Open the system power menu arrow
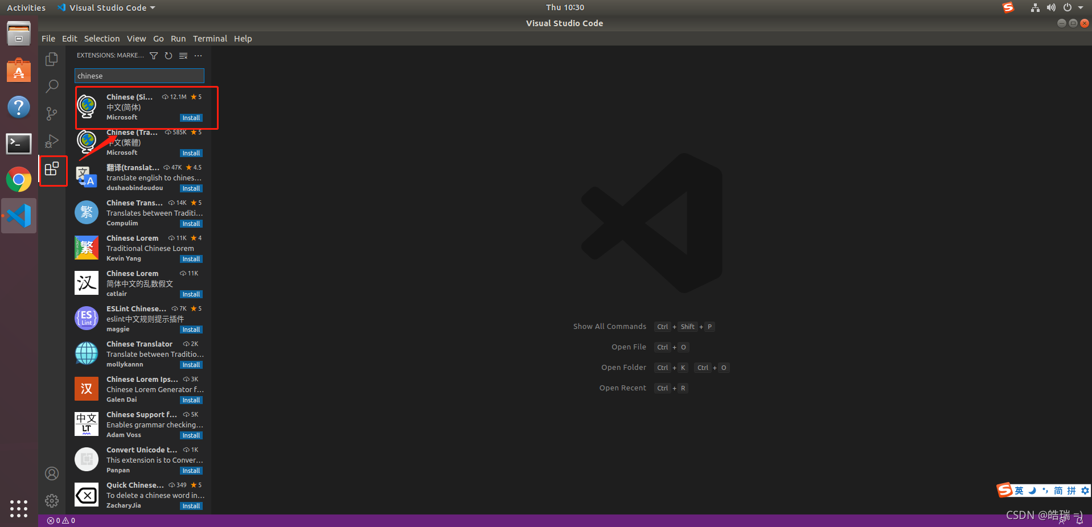This screenshot has width=1092, height=527. [1081, 7]
